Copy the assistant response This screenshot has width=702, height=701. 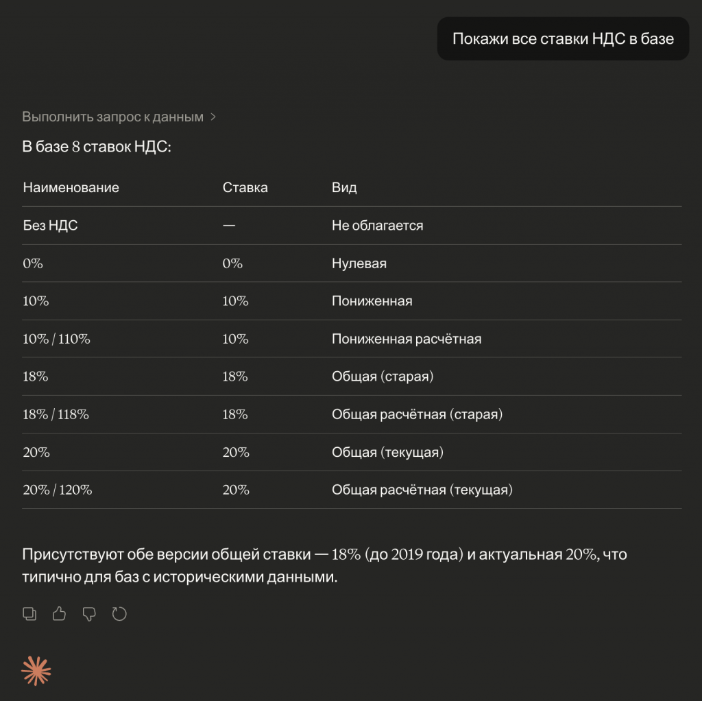click(x=29, y=614)
